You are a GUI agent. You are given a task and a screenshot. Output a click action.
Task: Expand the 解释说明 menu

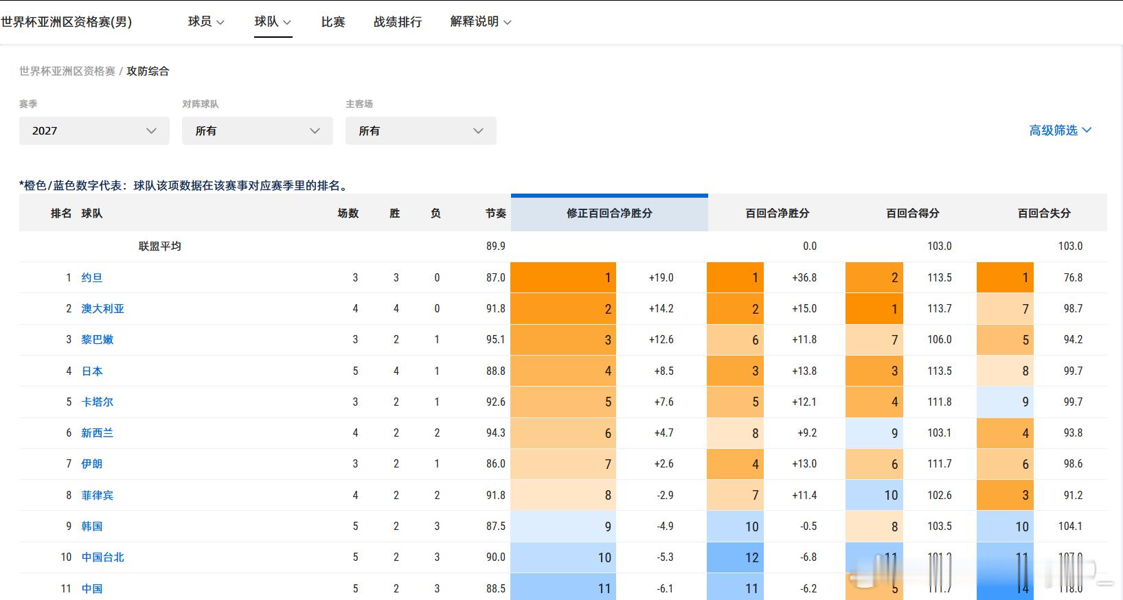pos(481,22)
